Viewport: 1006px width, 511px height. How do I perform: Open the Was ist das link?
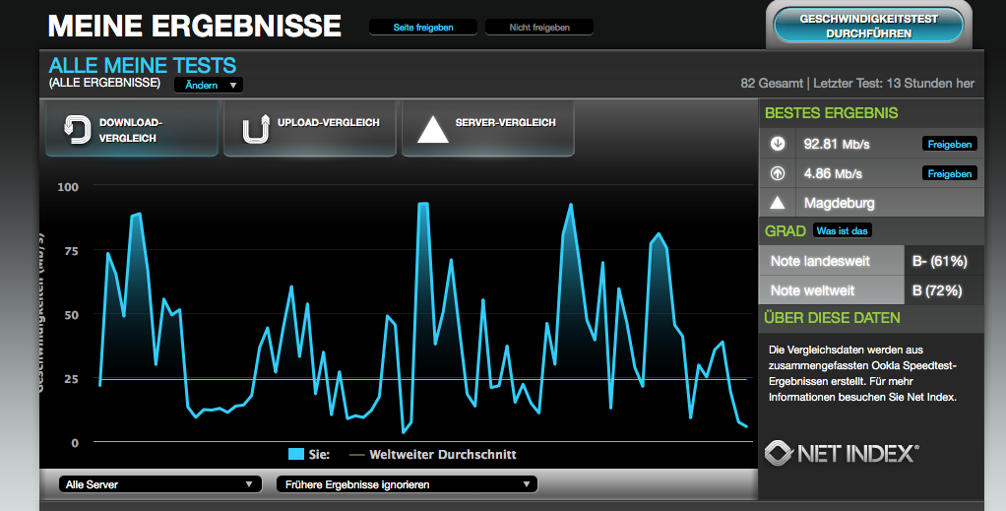click(x=843, y=231)
